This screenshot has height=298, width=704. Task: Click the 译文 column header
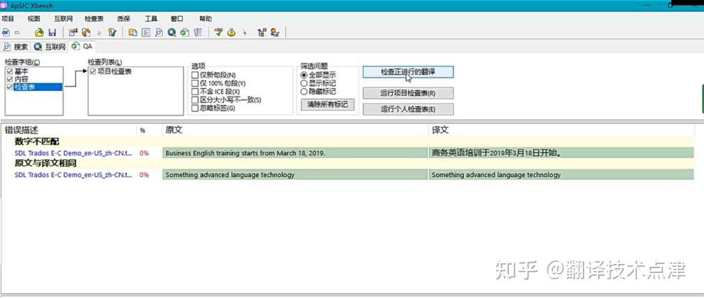pos(562,130)
